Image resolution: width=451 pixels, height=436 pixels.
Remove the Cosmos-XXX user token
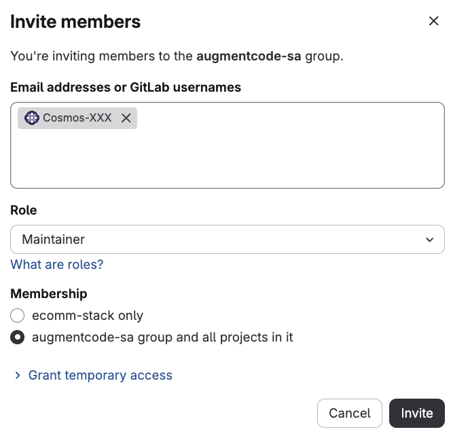[x=126, y=118]
